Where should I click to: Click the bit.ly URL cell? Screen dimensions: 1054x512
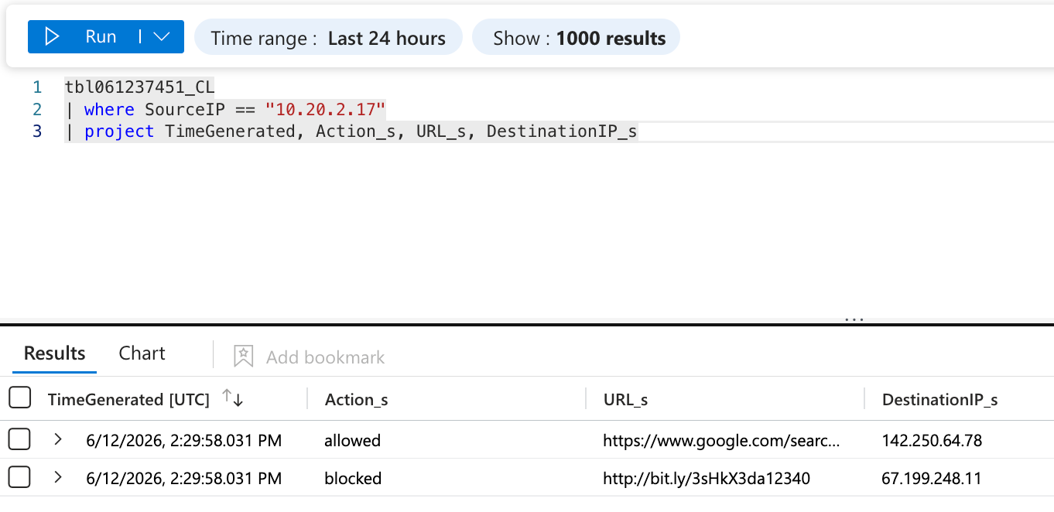pos(707,478)
